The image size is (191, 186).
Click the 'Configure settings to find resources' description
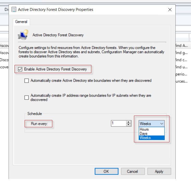[x=91, y=52]
